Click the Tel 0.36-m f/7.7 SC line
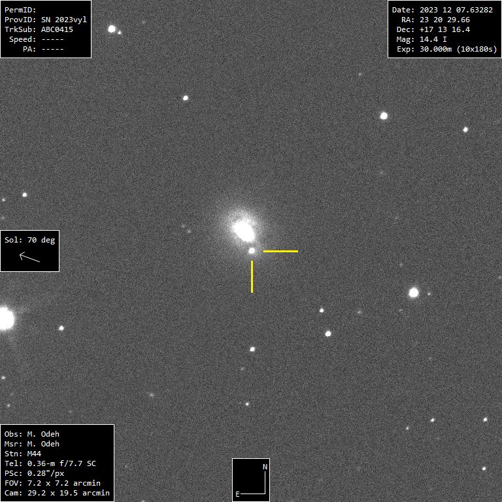The image size is (502, 502). [x=50, y=463]
